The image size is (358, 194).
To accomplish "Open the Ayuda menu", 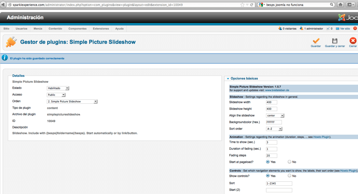I will pos(119,29).
